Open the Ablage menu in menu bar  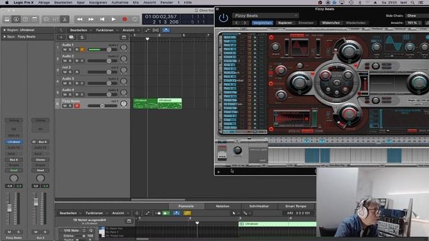[x=44, y=3]
